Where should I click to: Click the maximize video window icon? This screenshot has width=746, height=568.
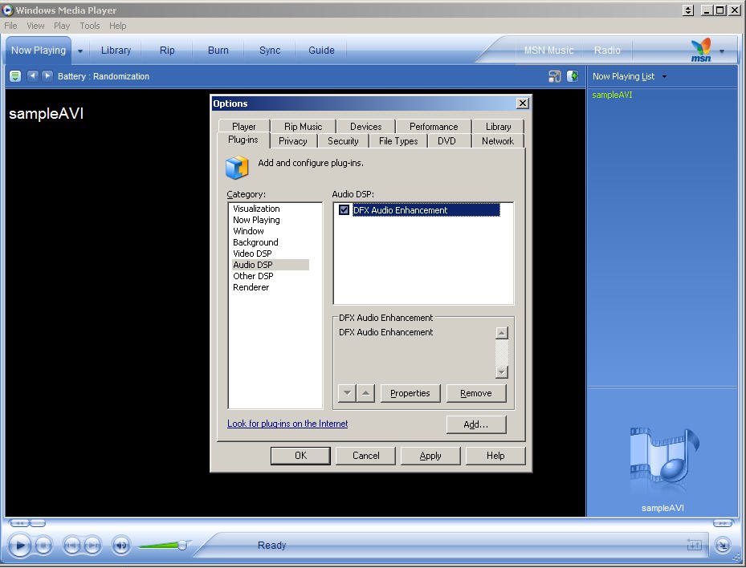click(x=555, y=76)
